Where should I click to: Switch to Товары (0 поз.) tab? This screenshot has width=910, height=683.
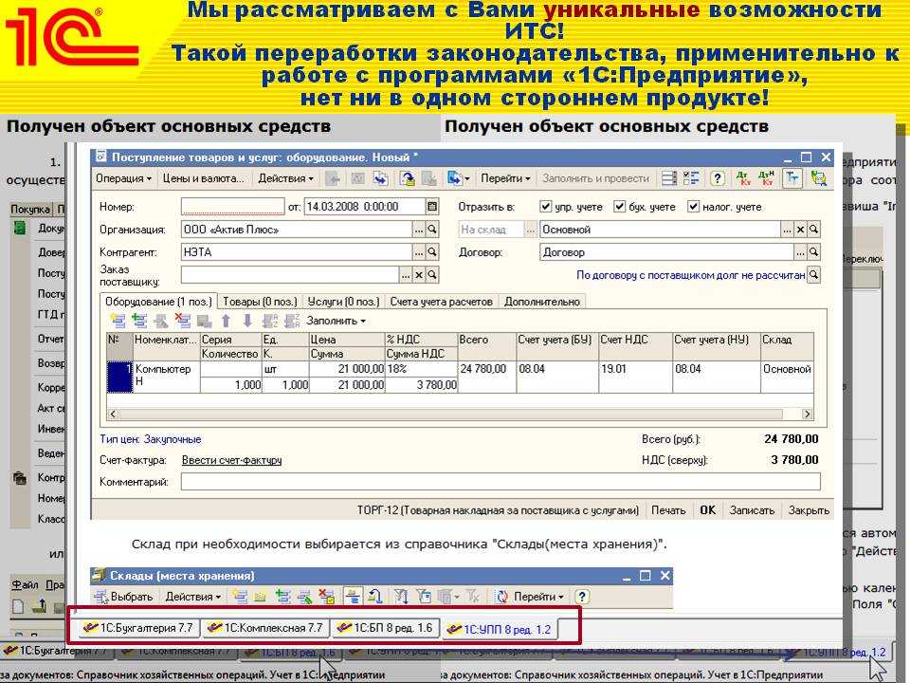pyautogui.click(x=260, y=302)
